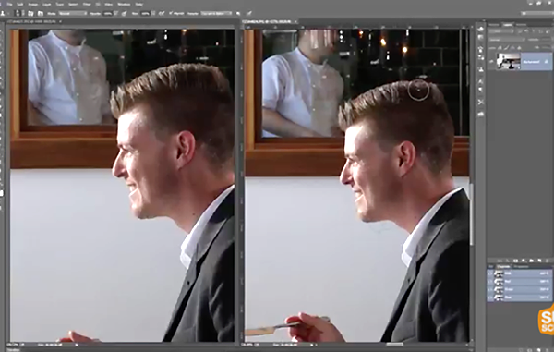Create new group folder icon
Viewport: 554px width, 352px height.
pos(532,261)
